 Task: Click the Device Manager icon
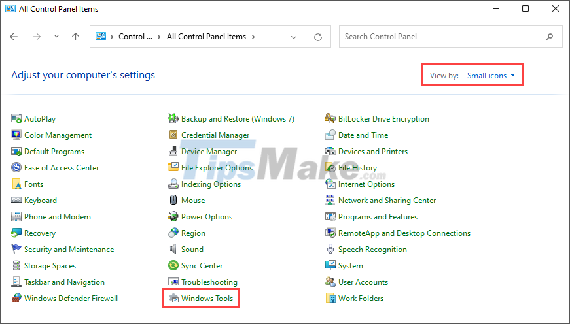point(173,152)
